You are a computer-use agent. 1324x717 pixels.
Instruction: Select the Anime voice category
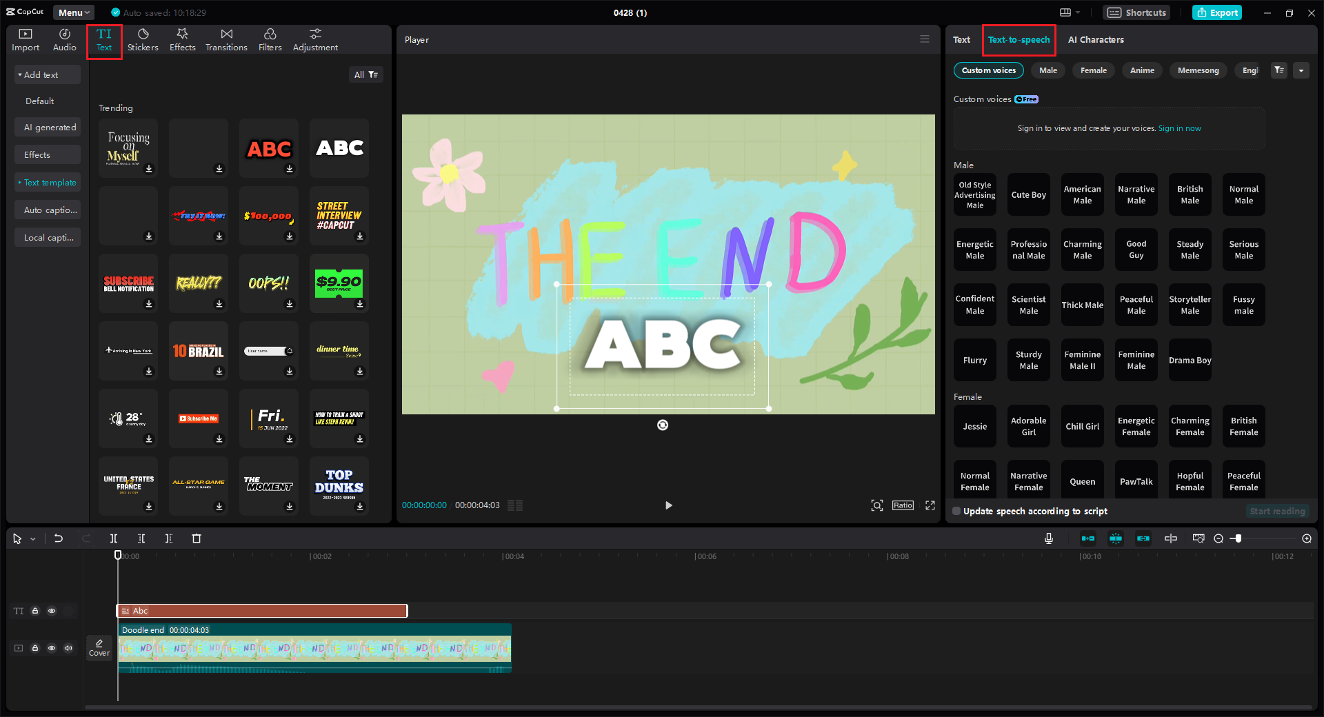(x=1142, y=70)
